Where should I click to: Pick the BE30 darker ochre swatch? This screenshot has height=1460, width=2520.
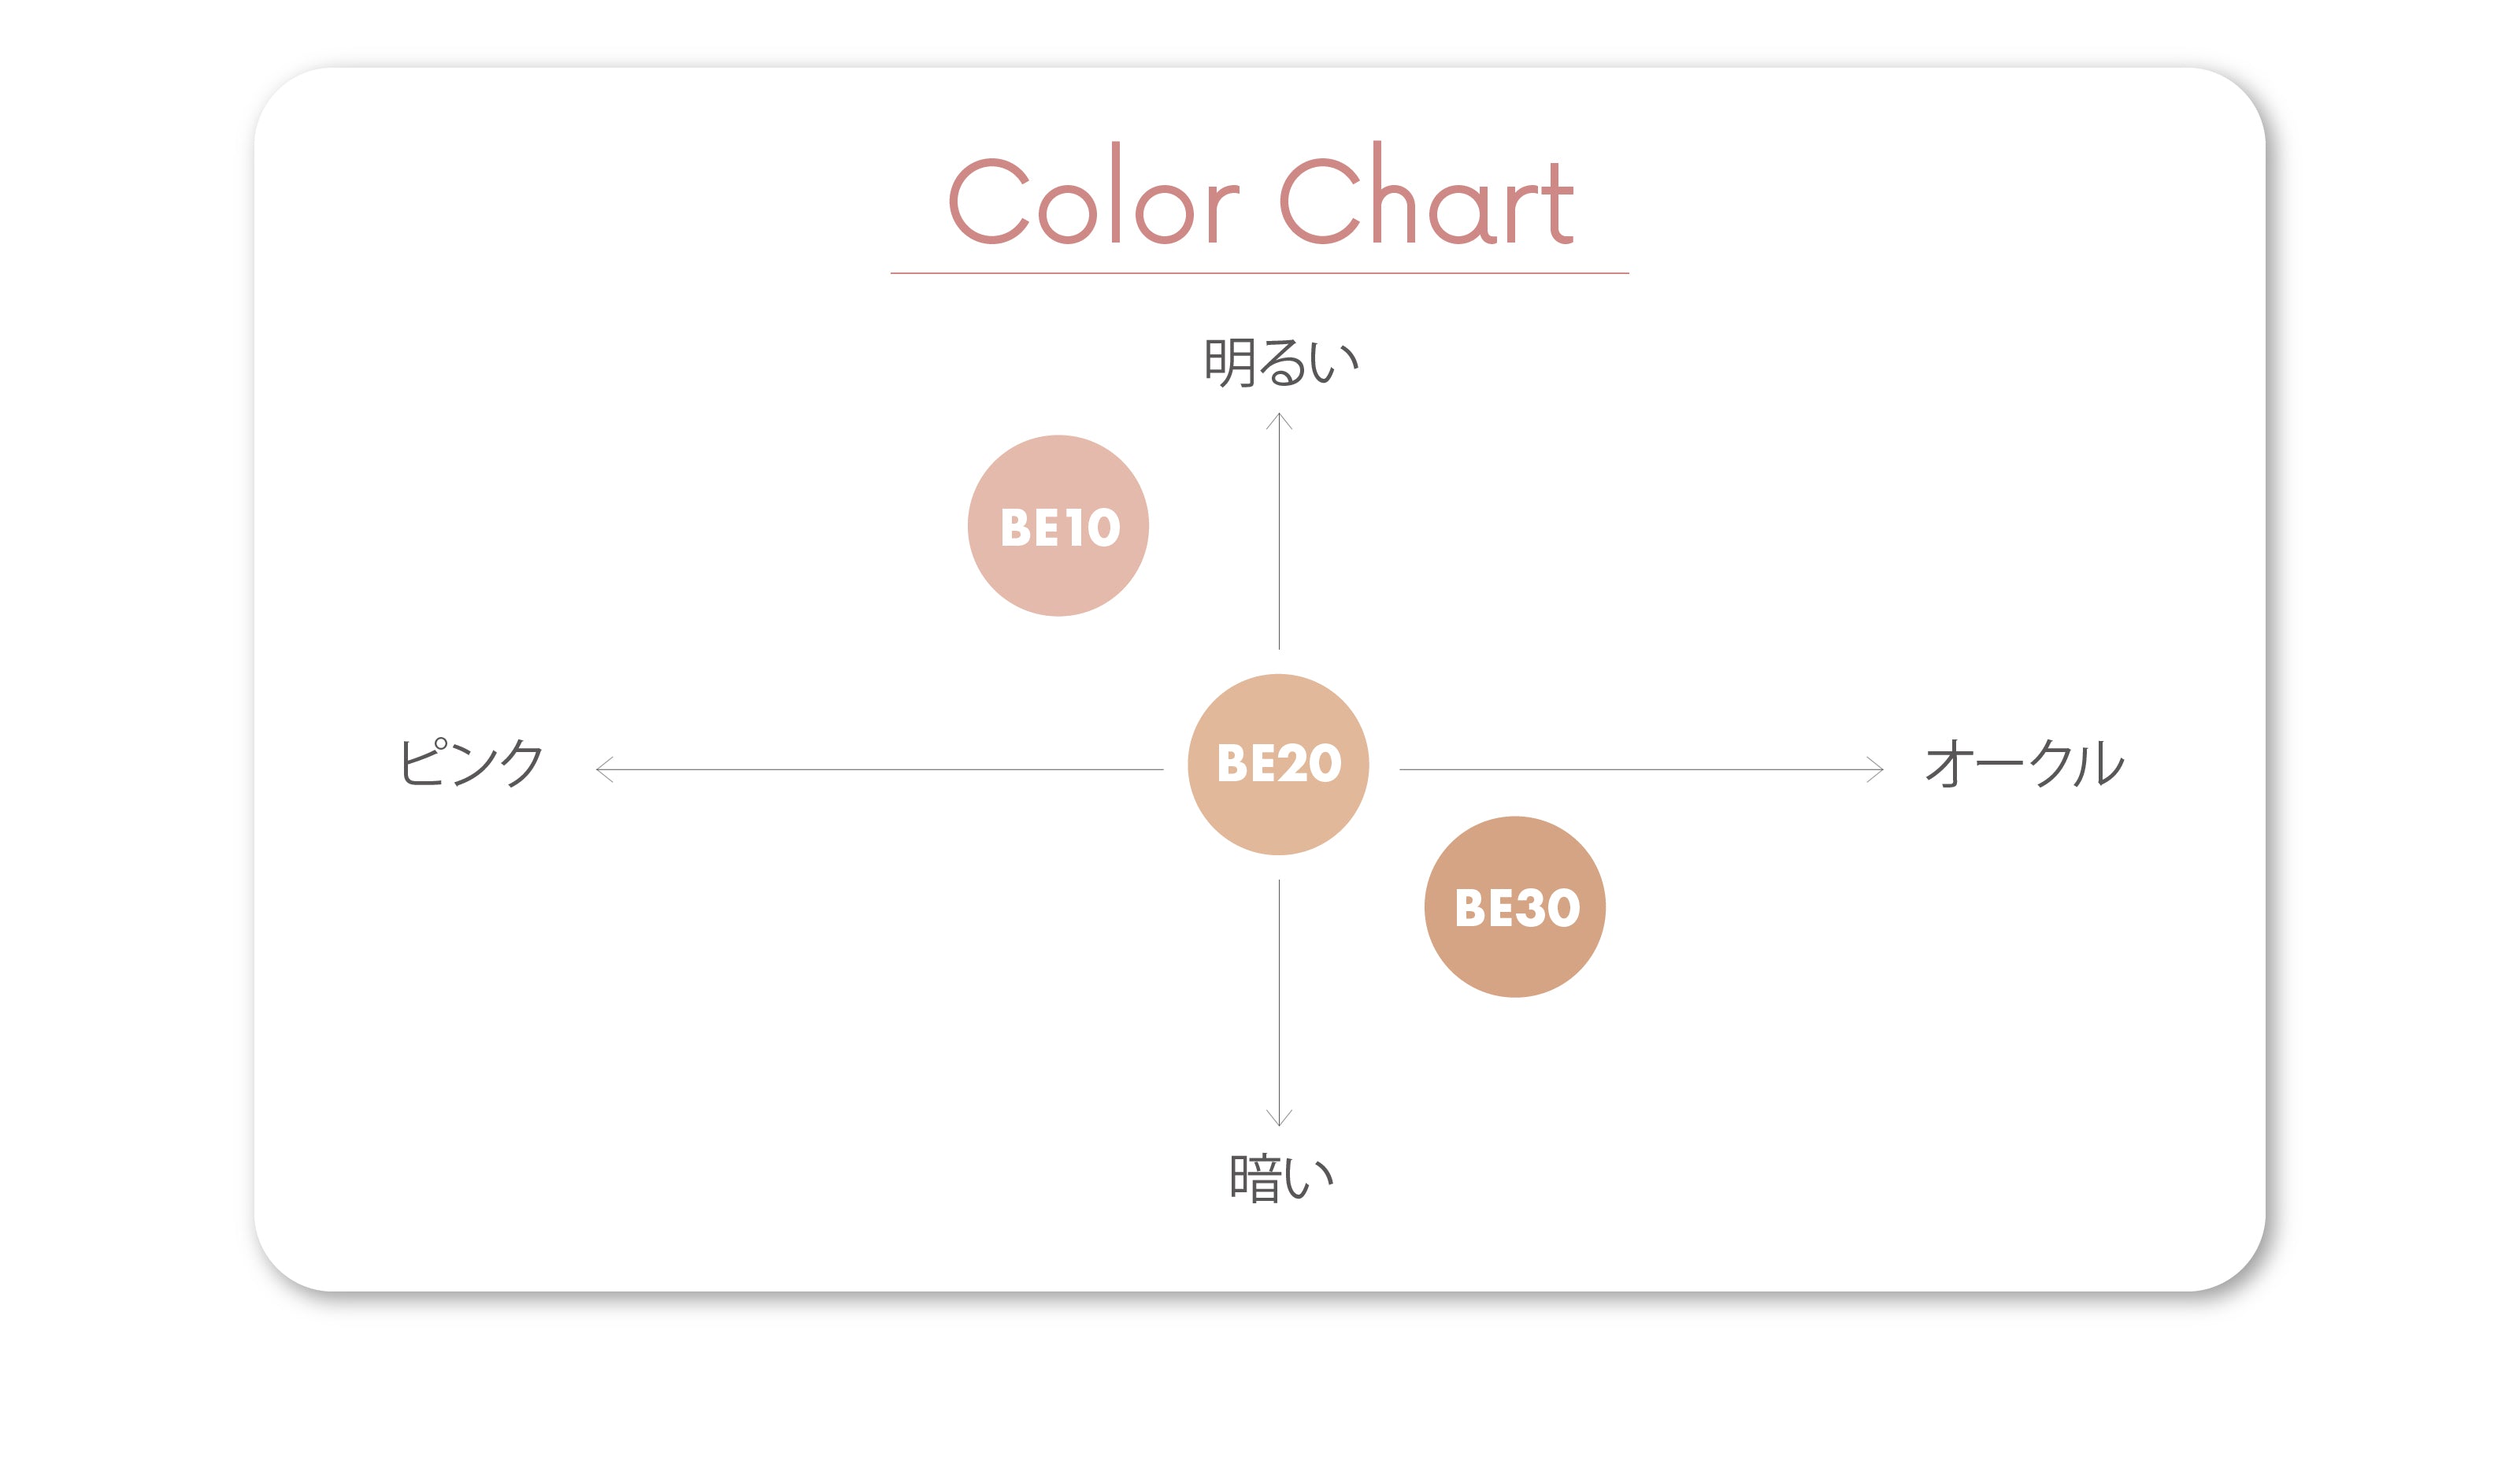[x=1515, y=907]
